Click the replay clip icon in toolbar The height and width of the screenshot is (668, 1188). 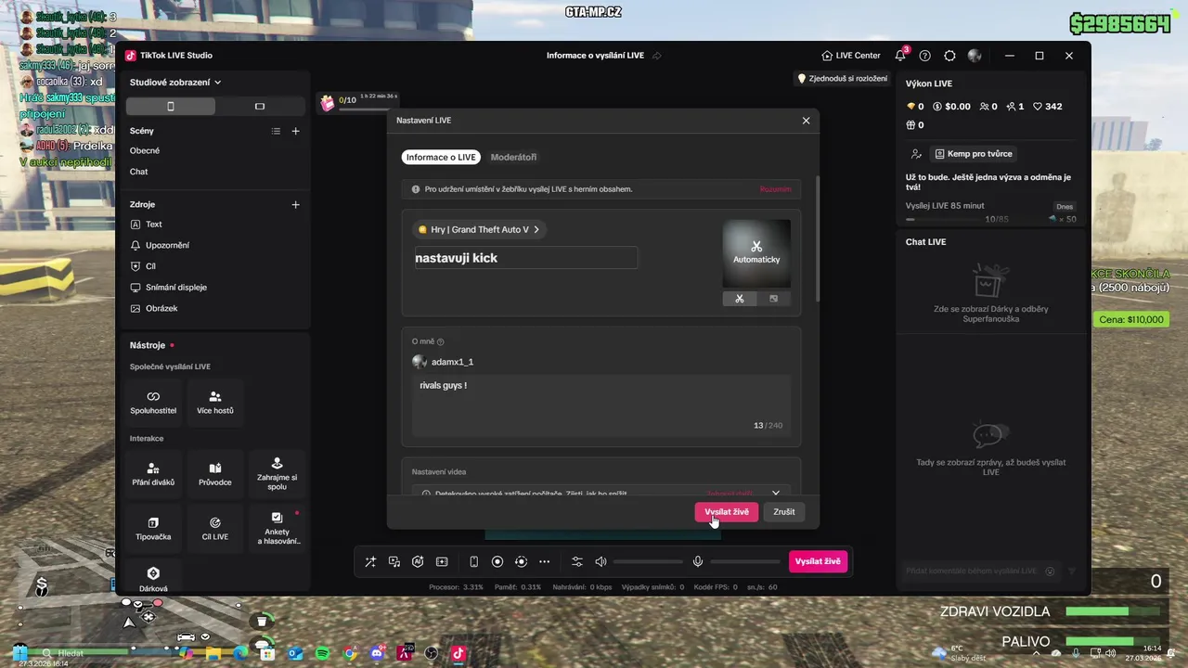pos(521,561)
